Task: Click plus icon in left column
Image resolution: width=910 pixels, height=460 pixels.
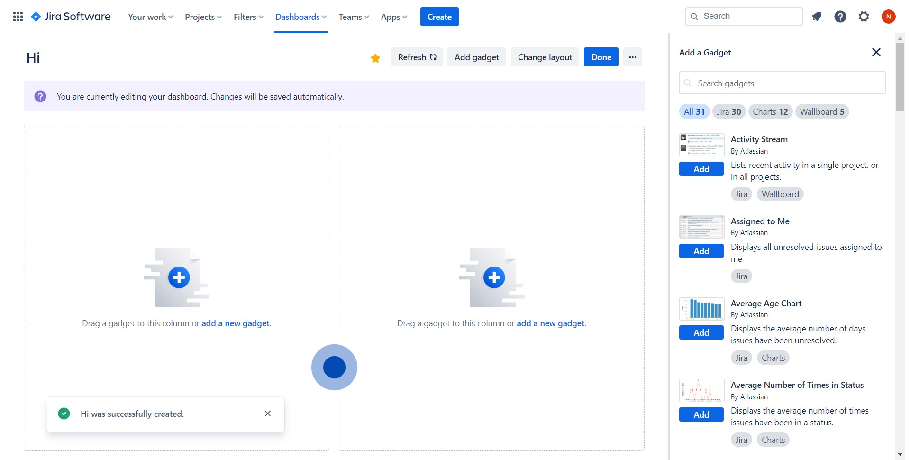Action: (179, 277)
